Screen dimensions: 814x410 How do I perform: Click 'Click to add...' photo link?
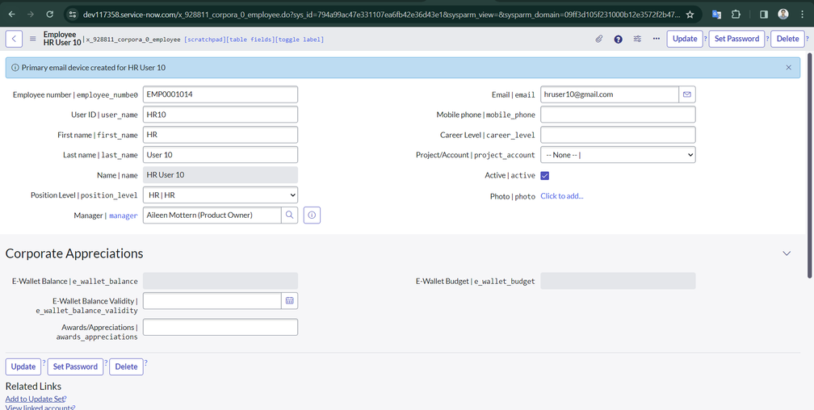[562, 195]
